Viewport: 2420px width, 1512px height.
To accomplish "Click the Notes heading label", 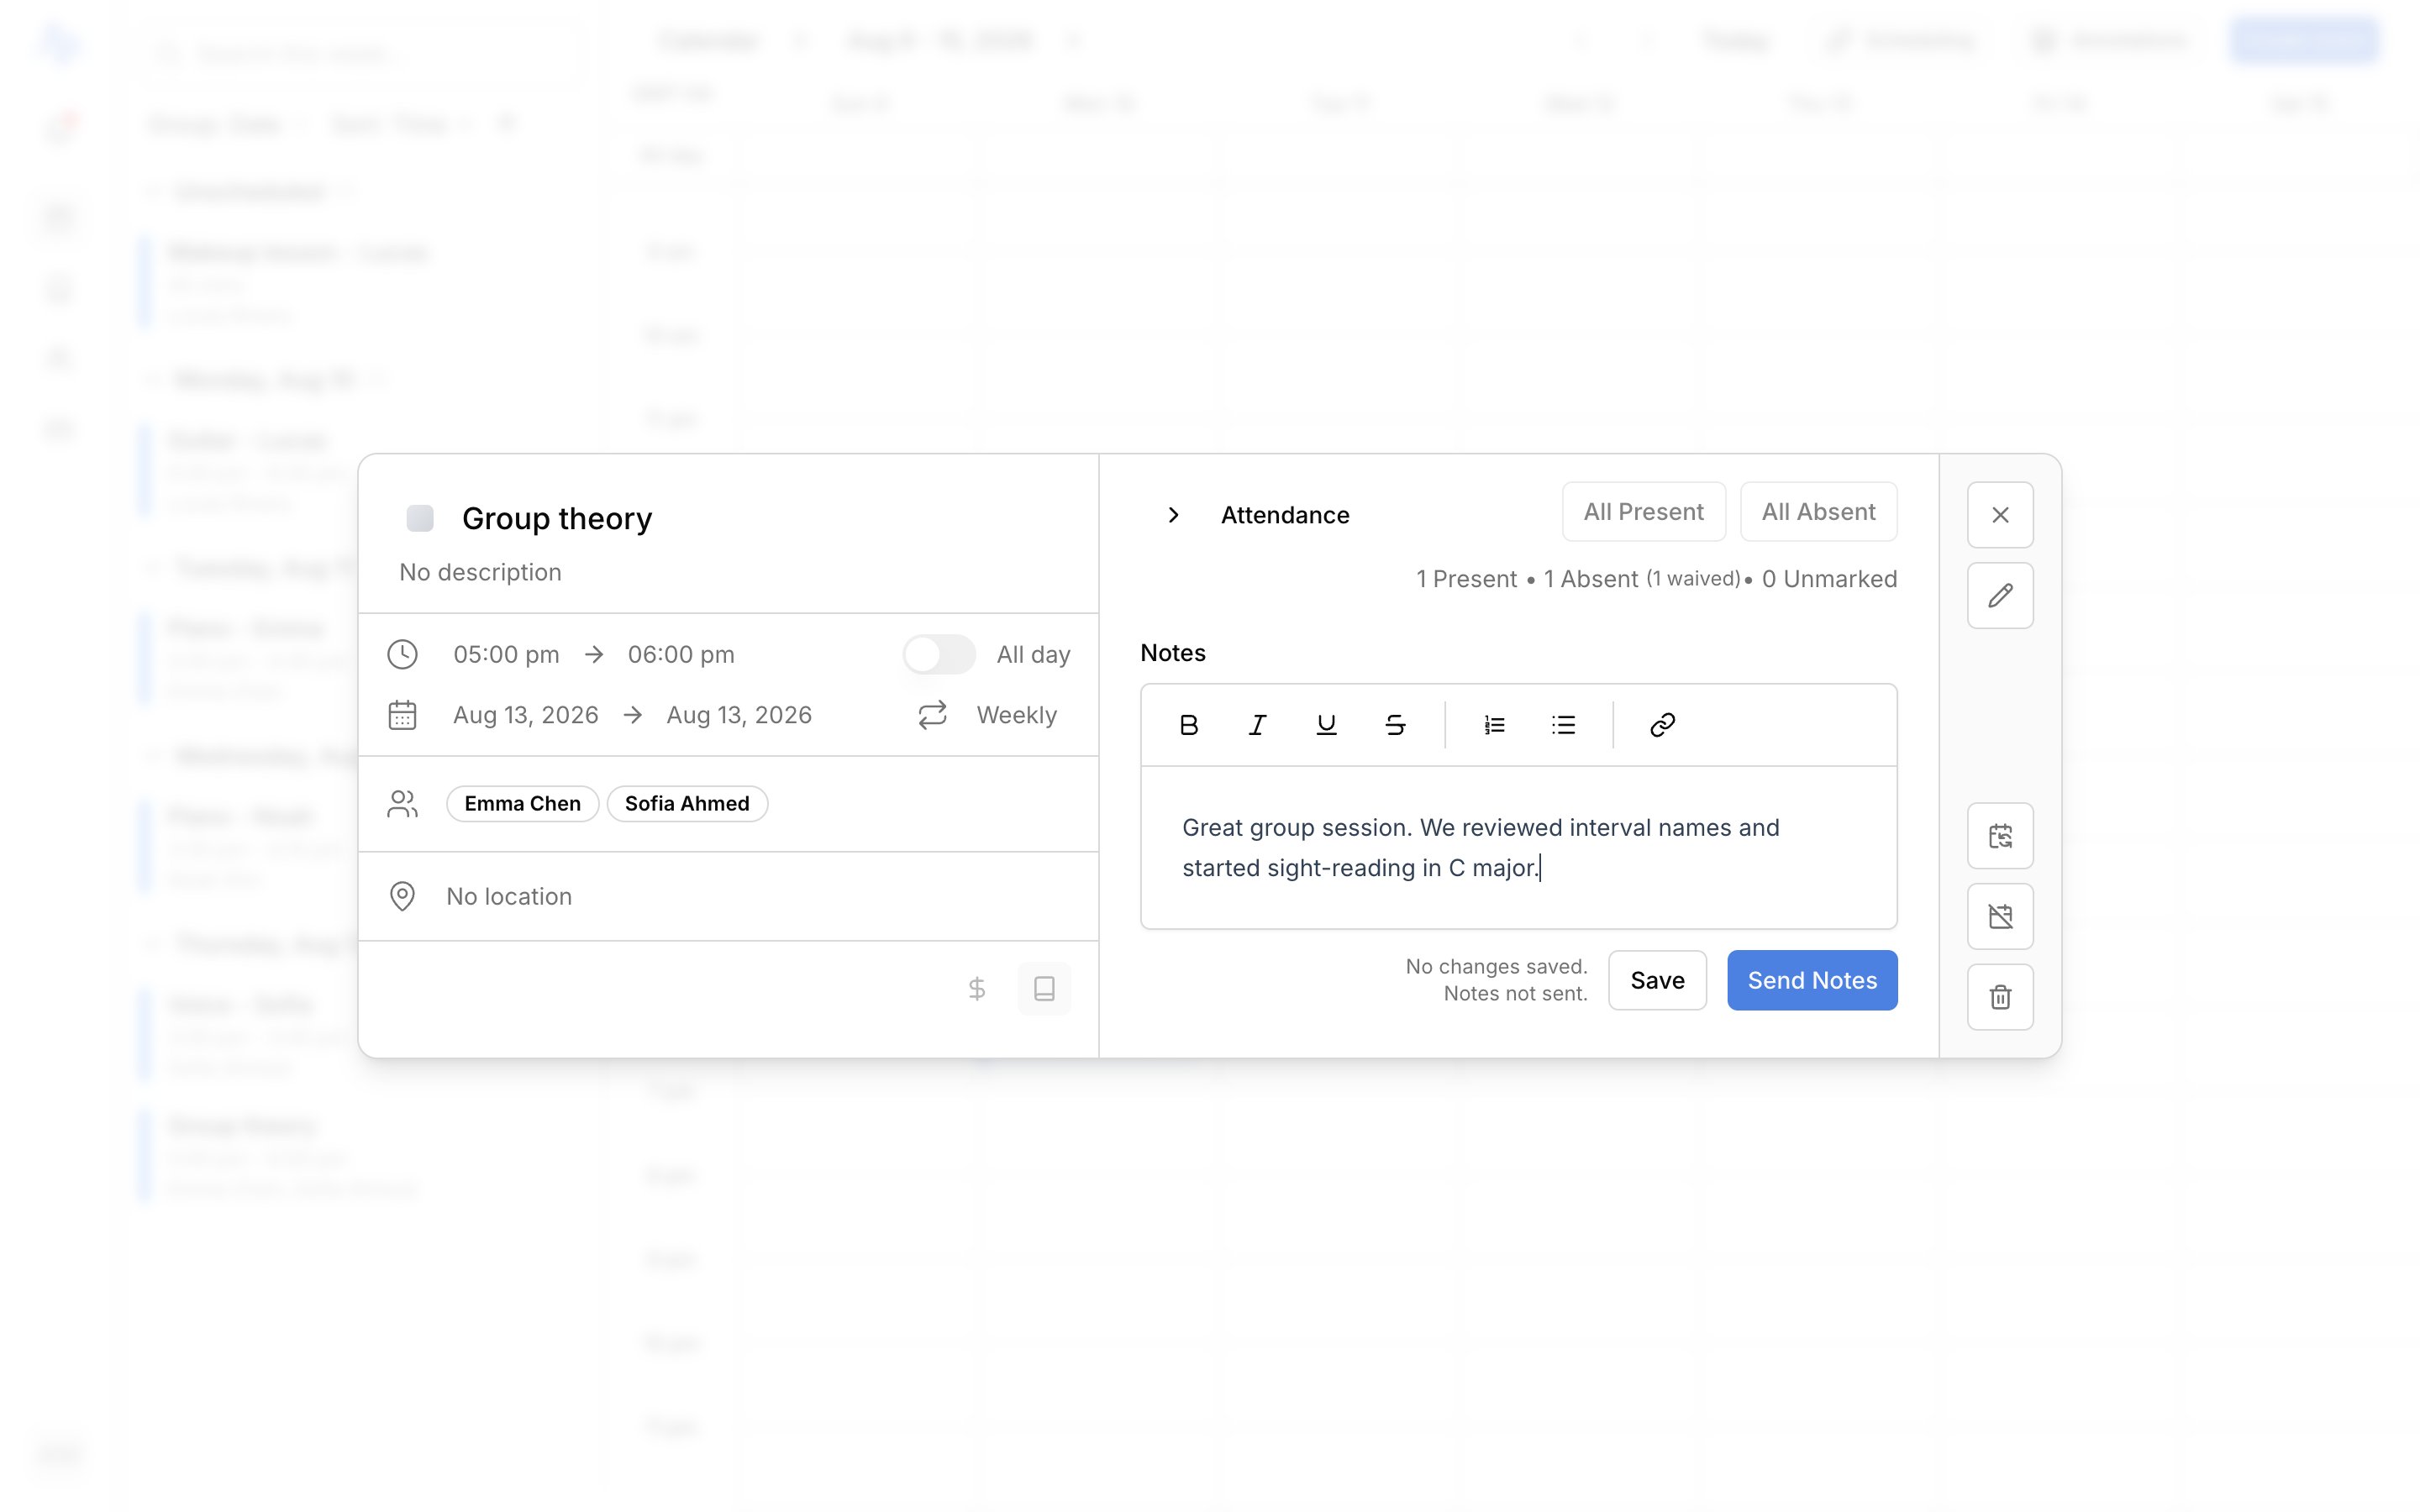I will pos(1173,653).
